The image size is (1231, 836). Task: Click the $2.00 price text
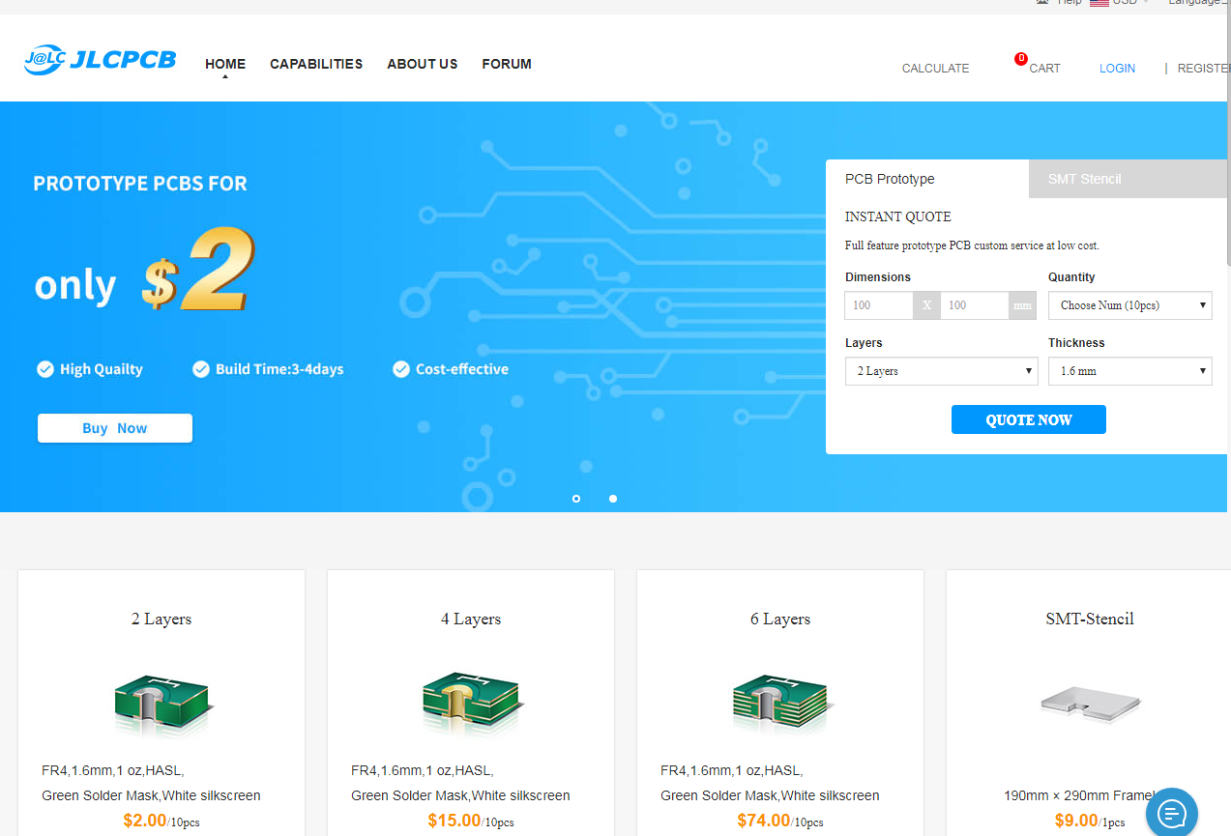145,821
